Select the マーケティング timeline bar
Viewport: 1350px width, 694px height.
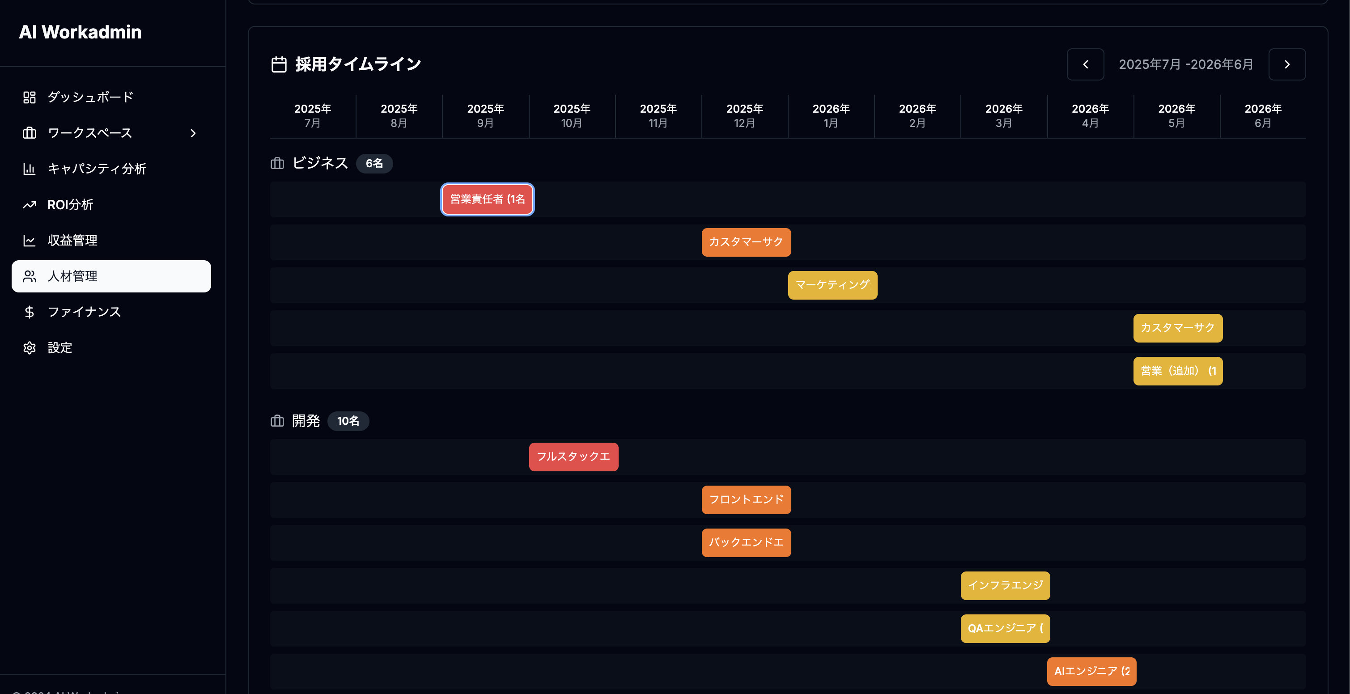tap(833, 285)
